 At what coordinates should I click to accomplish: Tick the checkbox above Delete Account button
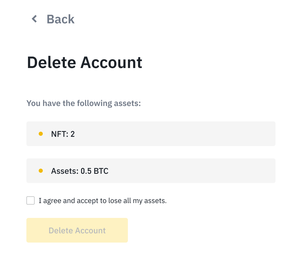30,200
